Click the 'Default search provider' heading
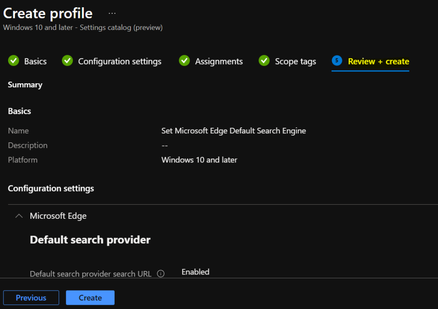This screenshot has width=438, height=309. [90, 240]
